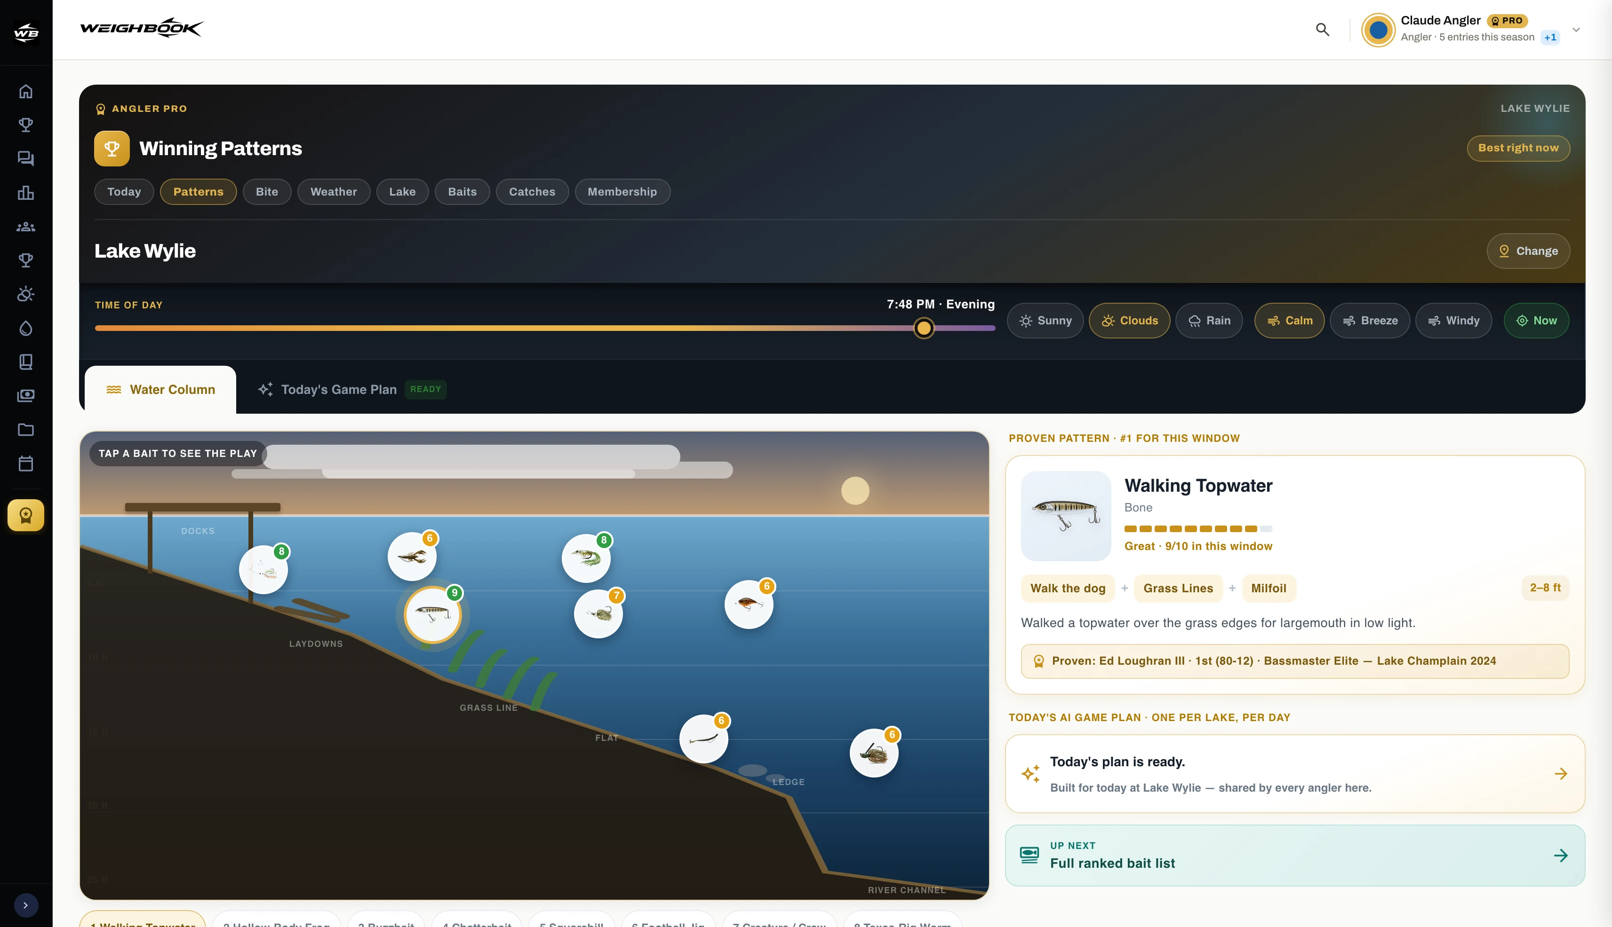Click the WB logo in the sidebar
The width and height of the screenshot is (1612, 927).
click(26, 32)
